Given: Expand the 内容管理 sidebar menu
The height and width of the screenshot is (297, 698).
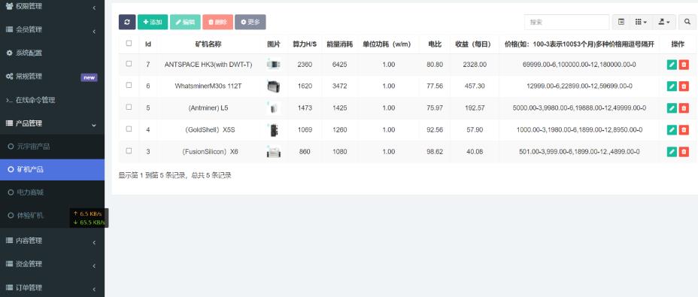Looking at the screenshot, I should (52, 241).
